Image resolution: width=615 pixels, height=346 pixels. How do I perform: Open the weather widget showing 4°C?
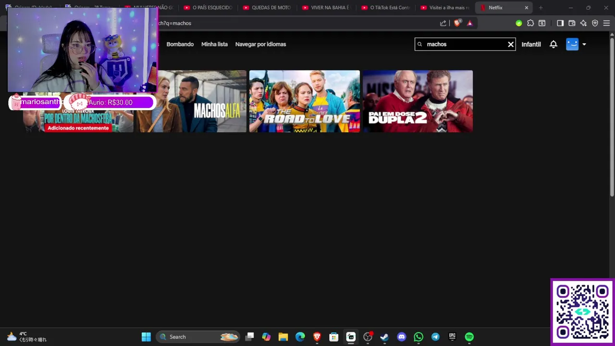pos(26,337)
